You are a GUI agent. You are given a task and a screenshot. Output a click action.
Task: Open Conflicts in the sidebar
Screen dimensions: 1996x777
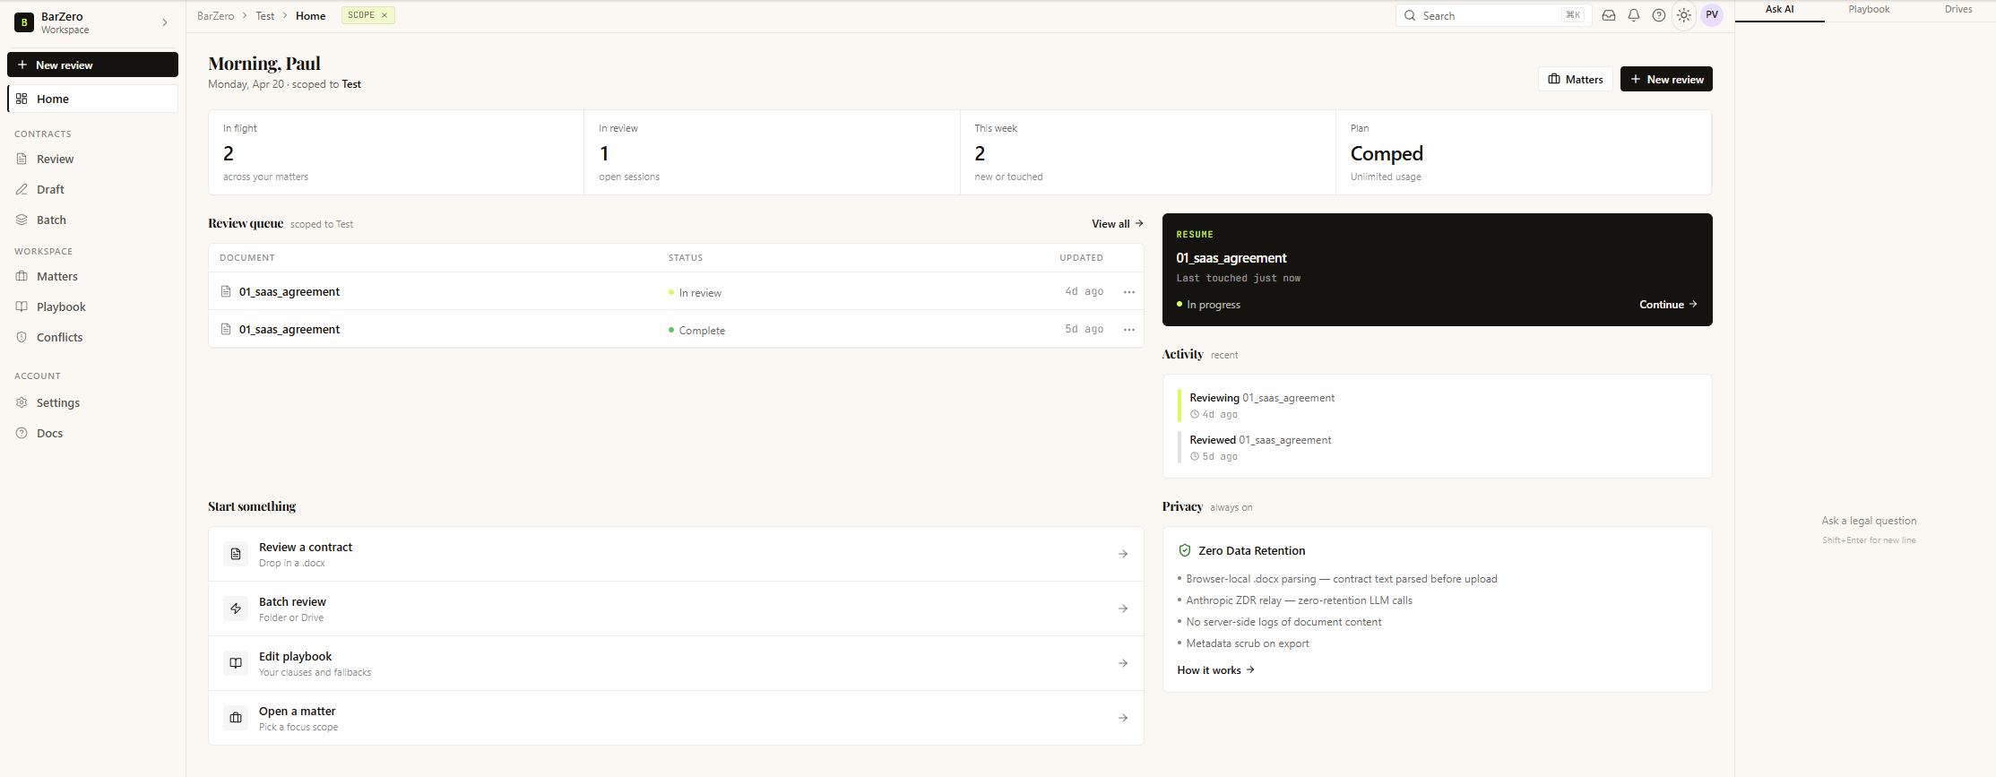pyautogui.click(x=59, y=337)
